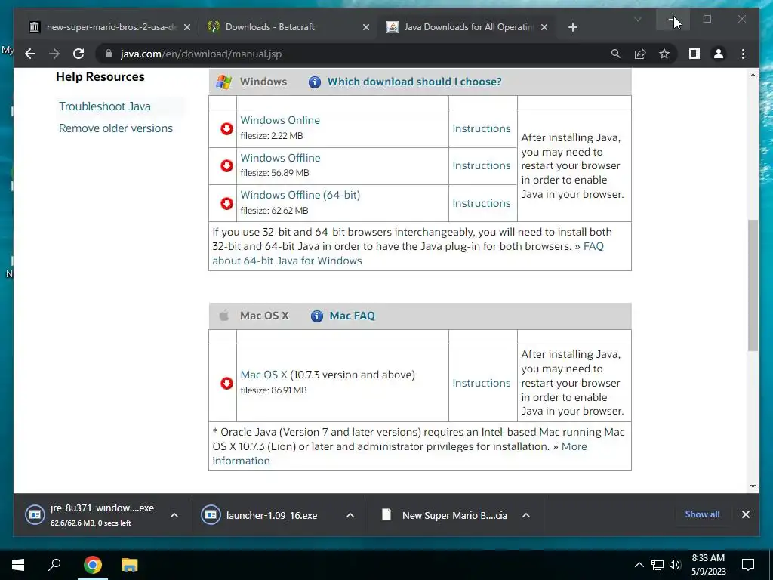Viewport: 773px width, 580px height.
Task: Open the Troubleshoot Java link
Action: tap(105, 106)
